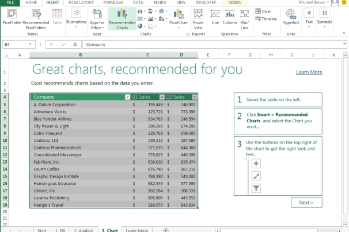Insert a Line sparkline

(x=215, y=17)
